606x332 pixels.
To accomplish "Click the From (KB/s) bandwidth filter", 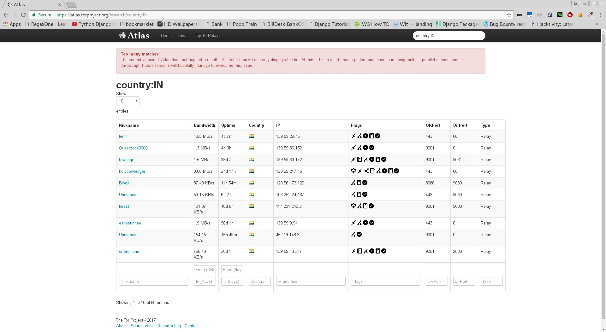I will coord(205,270).
